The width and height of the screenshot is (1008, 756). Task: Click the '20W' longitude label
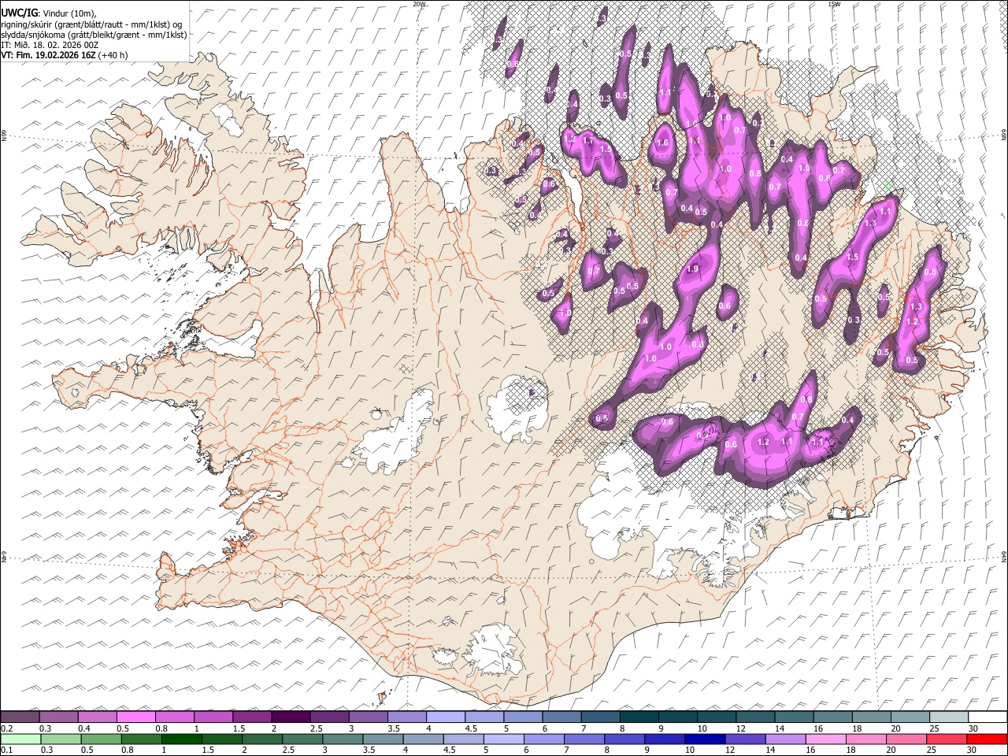(x=419, y=4)
